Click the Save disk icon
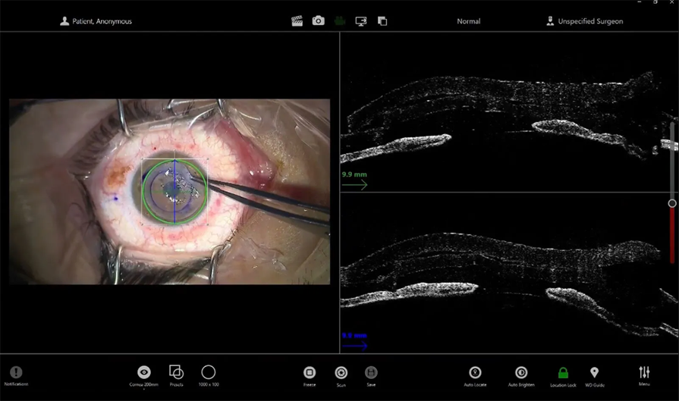 coord(371,373)
